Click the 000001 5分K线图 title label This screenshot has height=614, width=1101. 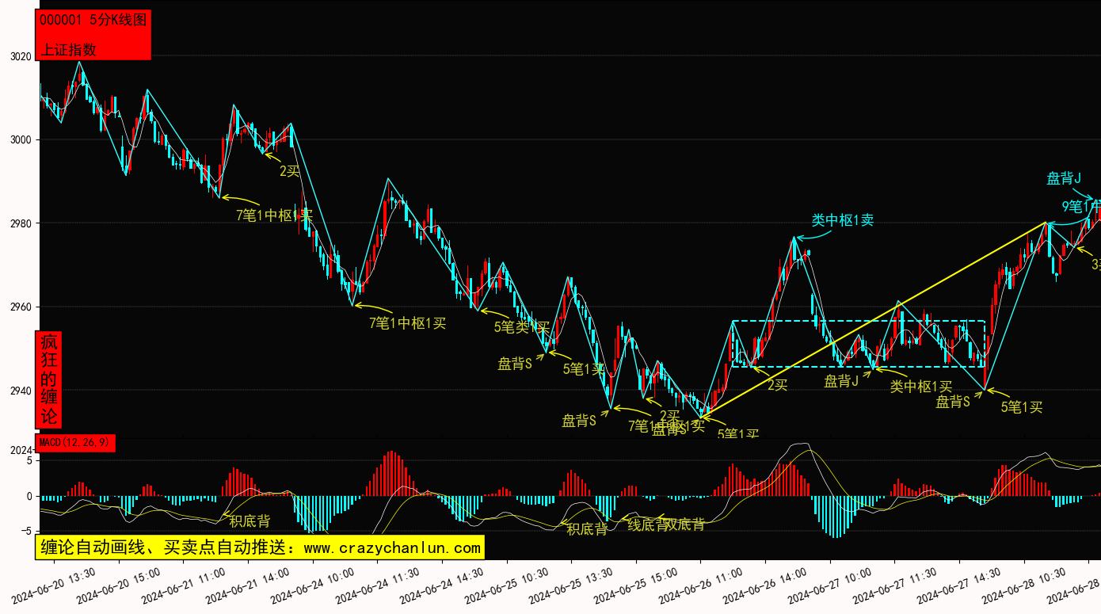(93, 21)
